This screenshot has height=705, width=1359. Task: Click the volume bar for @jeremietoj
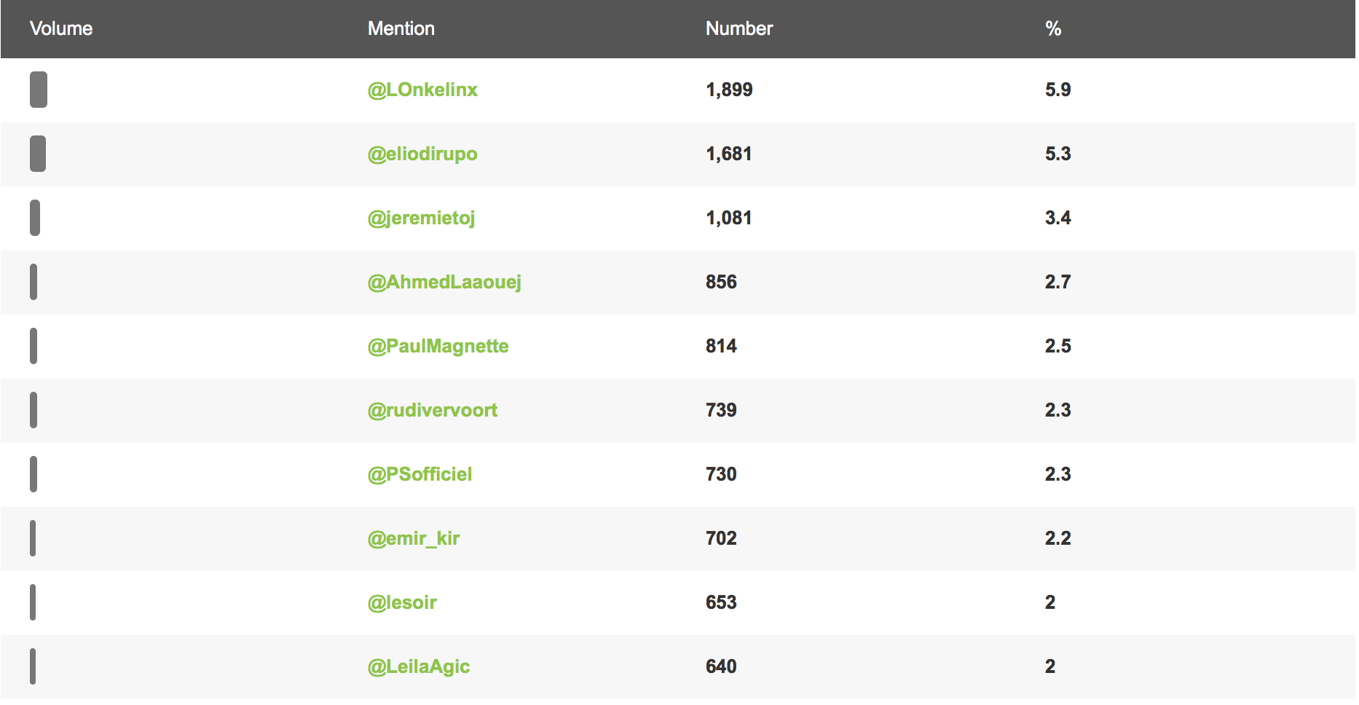(x=35, y=218)
